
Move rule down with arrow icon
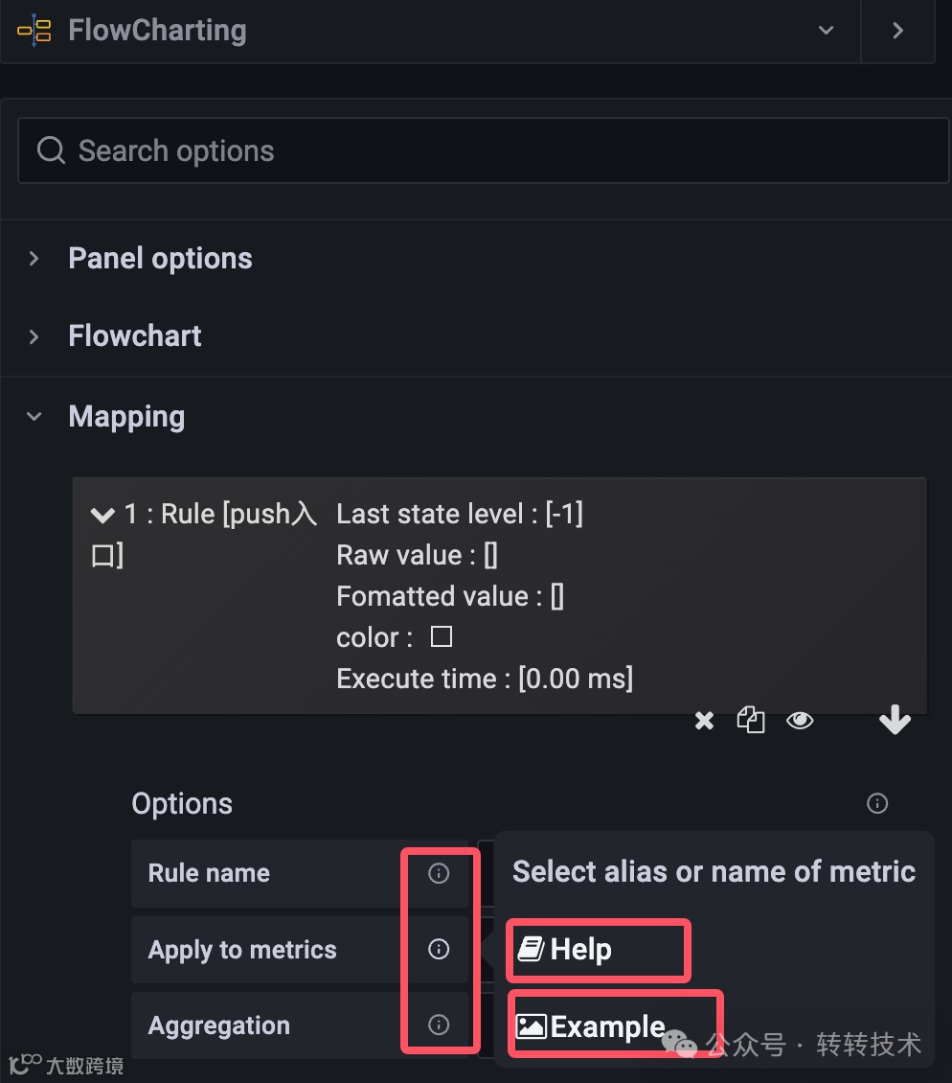(x=895, y=720)
